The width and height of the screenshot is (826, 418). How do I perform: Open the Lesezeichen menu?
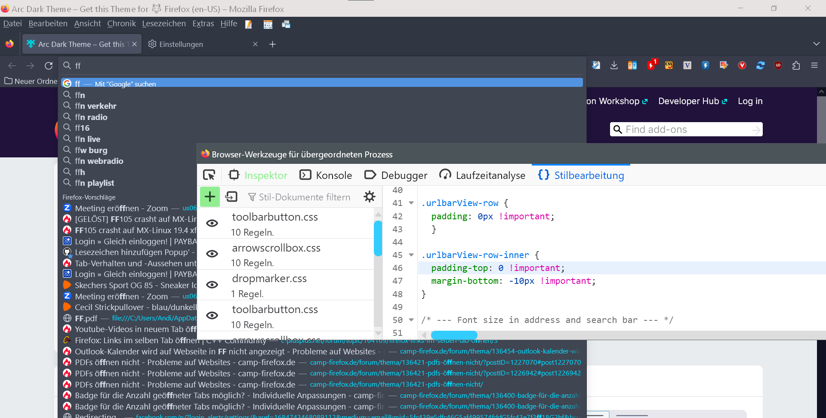pyautogui.click(x=164, y=24)
